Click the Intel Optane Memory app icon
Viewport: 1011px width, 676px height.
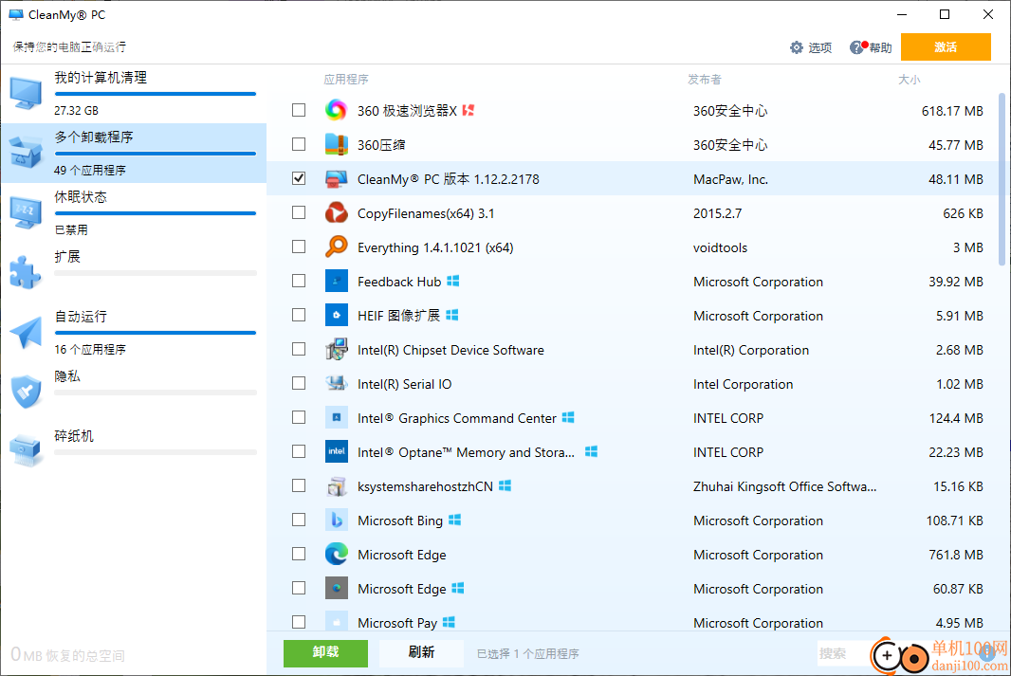pos(336,451)
